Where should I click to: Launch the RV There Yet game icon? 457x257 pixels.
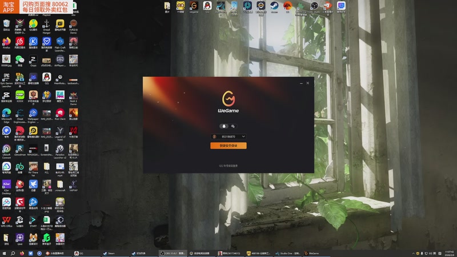(x=33, y=169)
